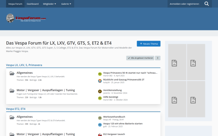Click username lucky34 under Rücklicht thread
Screen dimensions: 218x136
(x=106, y=82)
